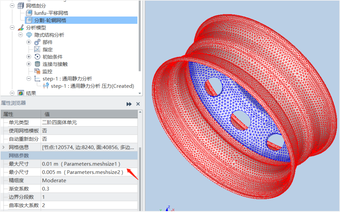This screenshot has height=212, width=340.
Task: Expand the 连接与接触 tree node
Action: click(x=29, y=64)
